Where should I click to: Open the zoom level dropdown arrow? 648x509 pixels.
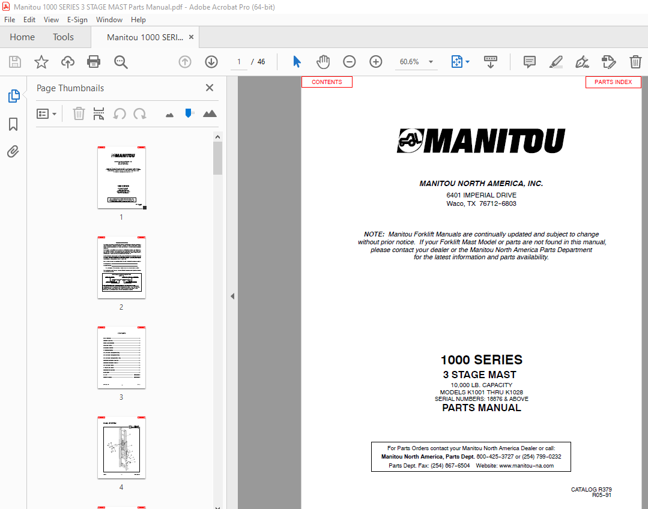(x=431, y=62)
